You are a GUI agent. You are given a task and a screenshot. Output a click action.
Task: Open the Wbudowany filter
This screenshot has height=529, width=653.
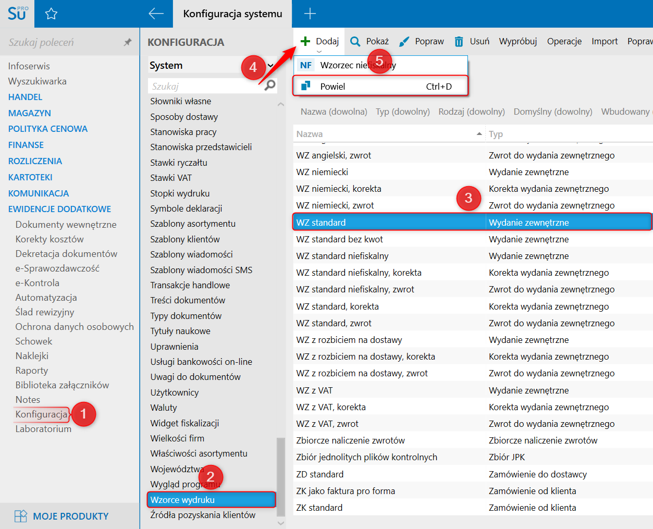coord(626,112)
